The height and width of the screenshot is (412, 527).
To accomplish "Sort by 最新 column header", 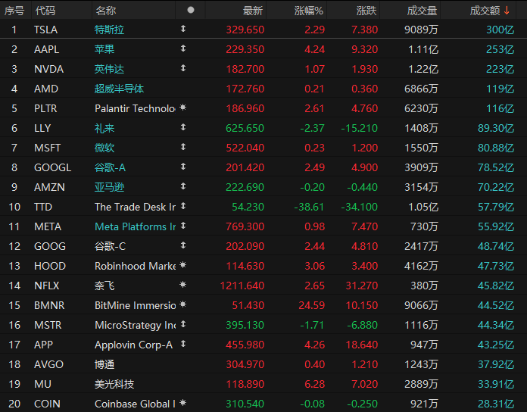I will tap(253, 11).
